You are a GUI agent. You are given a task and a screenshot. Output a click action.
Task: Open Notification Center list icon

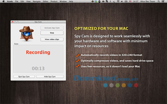pyautogui.click(x=163, y=1)
